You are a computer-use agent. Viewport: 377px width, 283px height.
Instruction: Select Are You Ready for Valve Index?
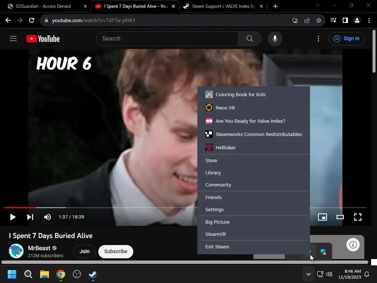pos(253,121)
